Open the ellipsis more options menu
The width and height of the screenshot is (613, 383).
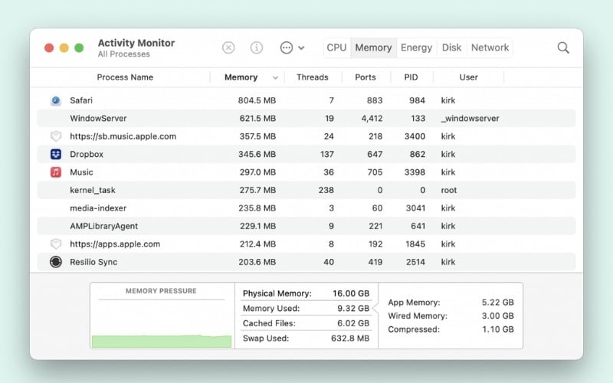(x=287, y=47)
